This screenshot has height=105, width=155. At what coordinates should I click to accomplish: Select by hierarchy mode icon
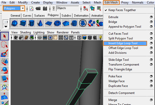pyautogui.click(x=86, y=9)
